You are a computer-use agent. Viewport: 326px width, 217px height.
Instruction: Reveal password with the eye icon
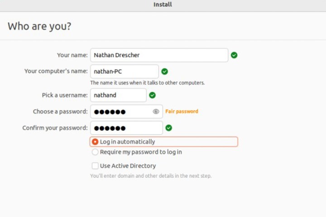156,112
